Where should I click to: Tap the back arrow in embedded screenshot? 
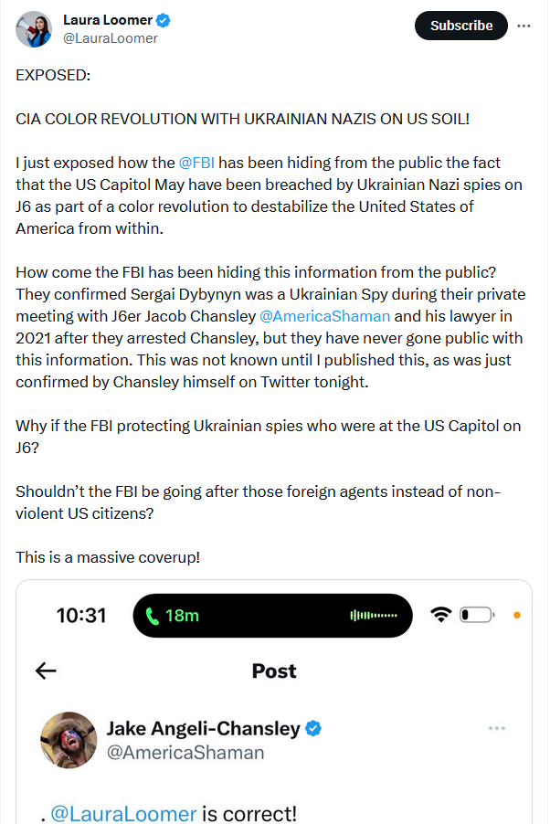[x=46, y=671]
